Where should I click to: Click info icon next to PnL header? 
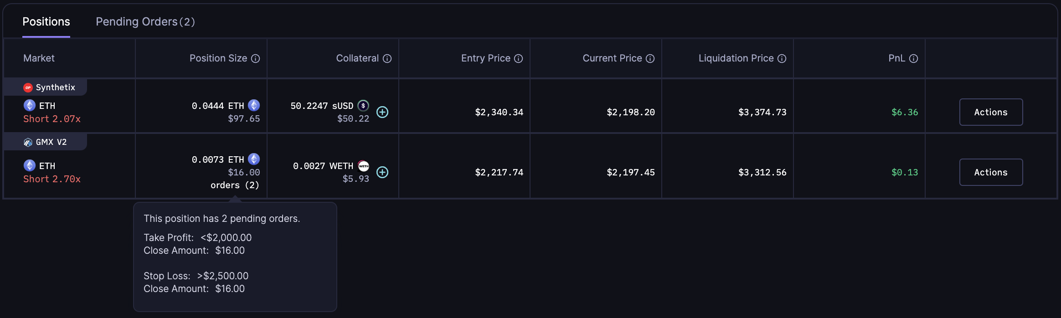[x=912, y=58]
